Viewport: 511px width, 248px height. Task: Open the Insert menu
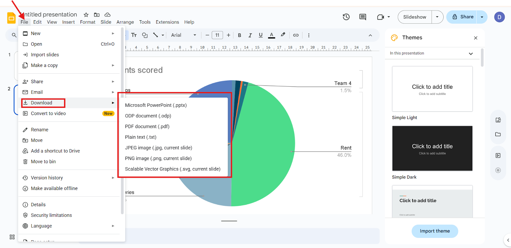pyautogui.click(x=68, y=22)
